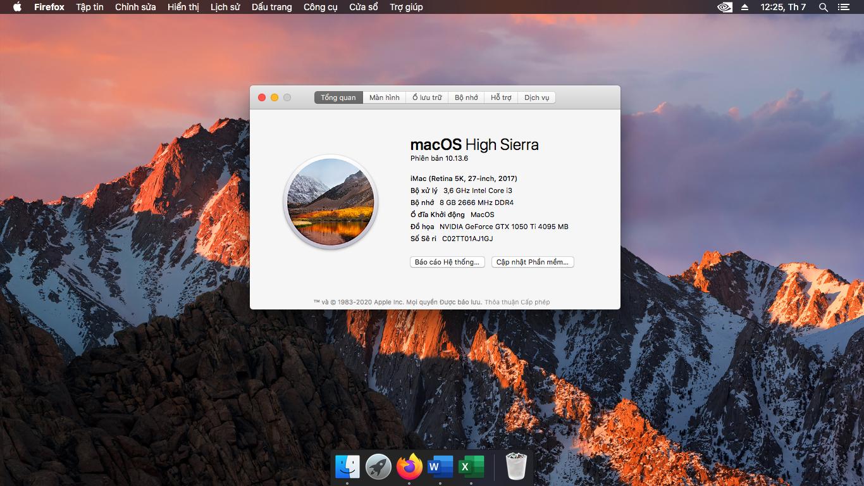864x486 pixels.
Task: Click the menu bar clock 12:25, Th 7
Action: pos(783,7)
